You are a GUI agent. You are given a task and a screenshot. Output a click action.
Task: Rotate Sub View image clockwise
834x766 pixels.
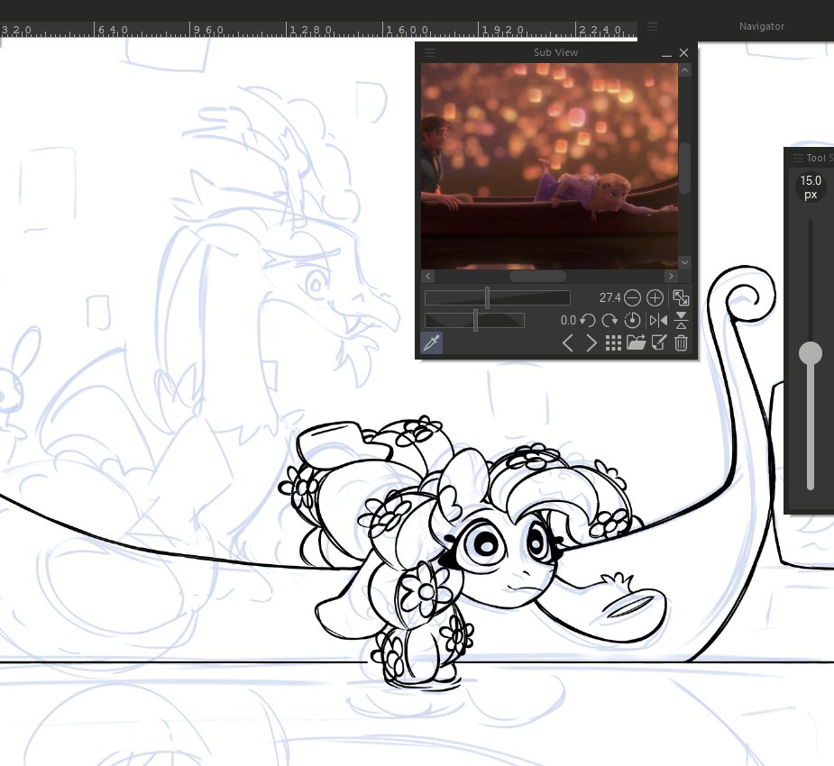pyautogui.click(x=609, y=321)
